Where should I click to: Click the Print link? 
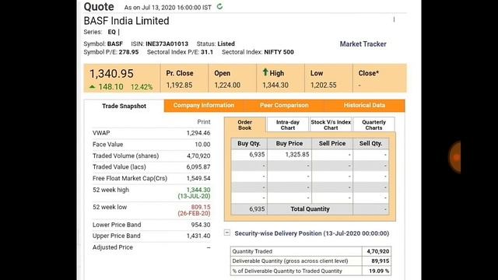204,122
